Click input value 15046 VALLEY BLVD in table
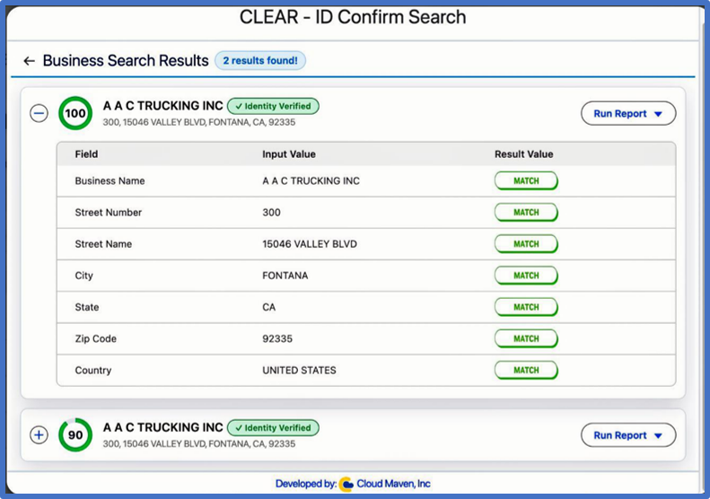This screenshot has width=710, height=499. [x=310, y=244]
